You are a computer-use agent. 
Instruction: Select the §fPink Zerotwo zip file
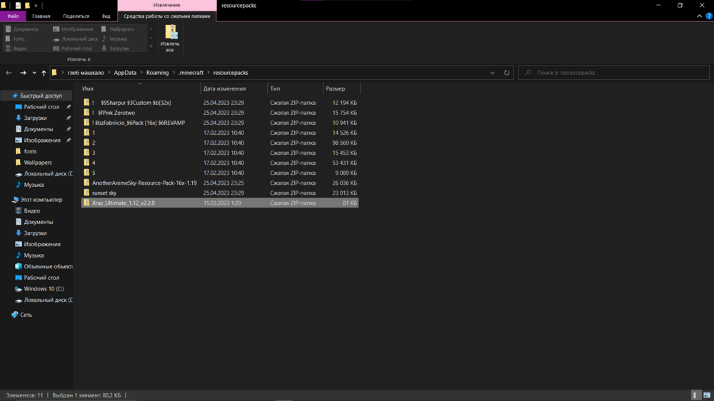click(219, 113)
